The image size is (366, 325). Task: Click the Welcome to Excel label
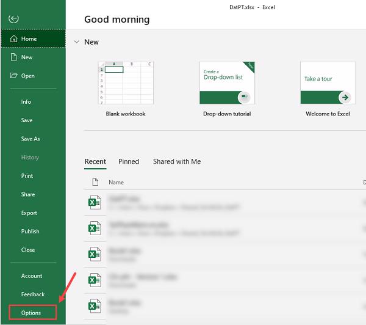pos(328,114)
